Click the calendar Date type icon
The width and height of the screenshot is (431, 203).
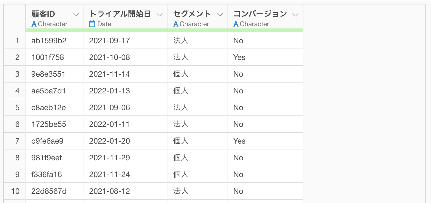(x=92, y=24)
